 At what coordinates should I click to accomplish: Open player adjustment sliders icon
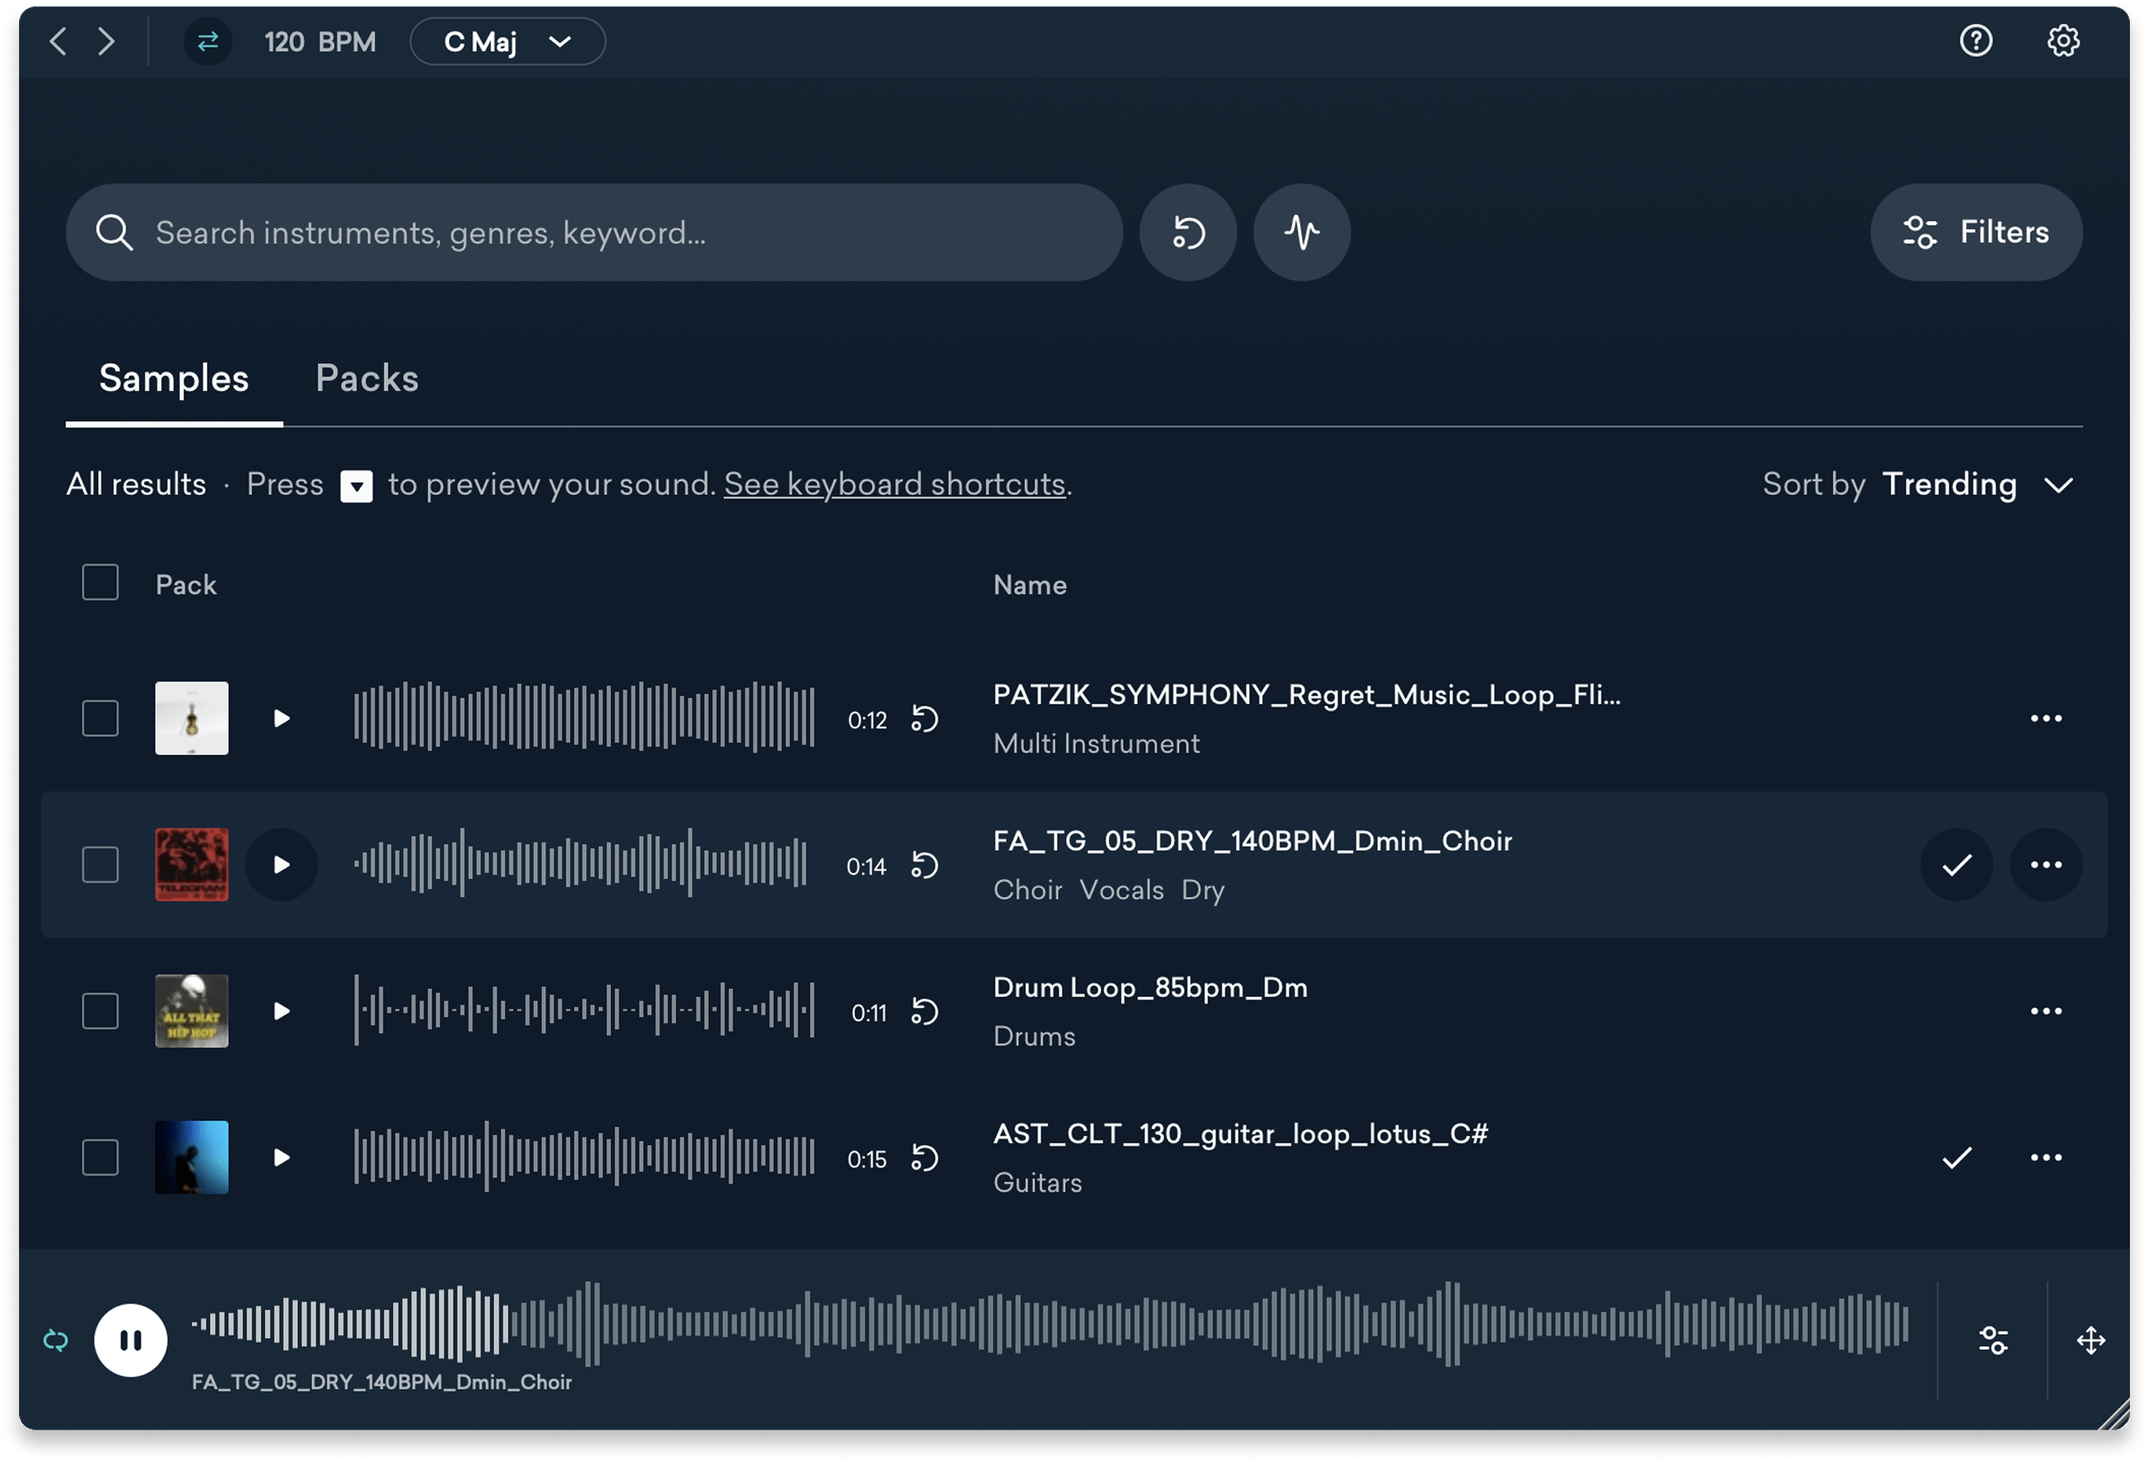(x=1992, y=1340)
